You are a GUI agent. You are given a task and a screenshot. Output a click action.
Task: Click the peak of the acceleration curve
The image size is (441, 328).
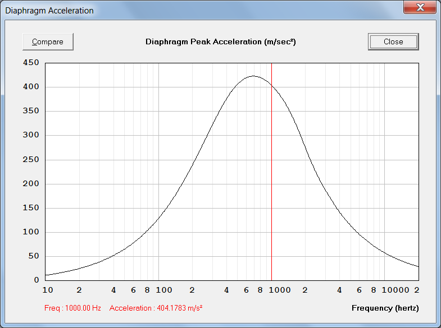tap(253, 76)
